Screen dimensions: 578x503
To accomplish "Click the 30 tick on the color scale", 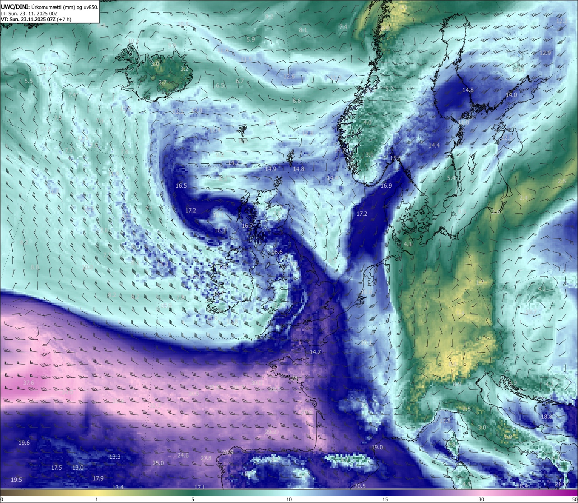I will pos(481,499).
